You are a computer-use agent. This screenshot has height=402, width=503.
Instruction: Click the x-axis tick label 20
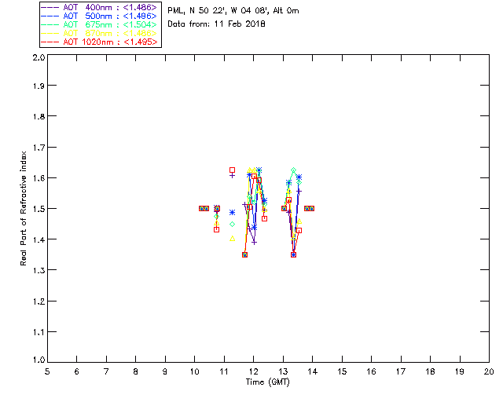click(489, 371)
